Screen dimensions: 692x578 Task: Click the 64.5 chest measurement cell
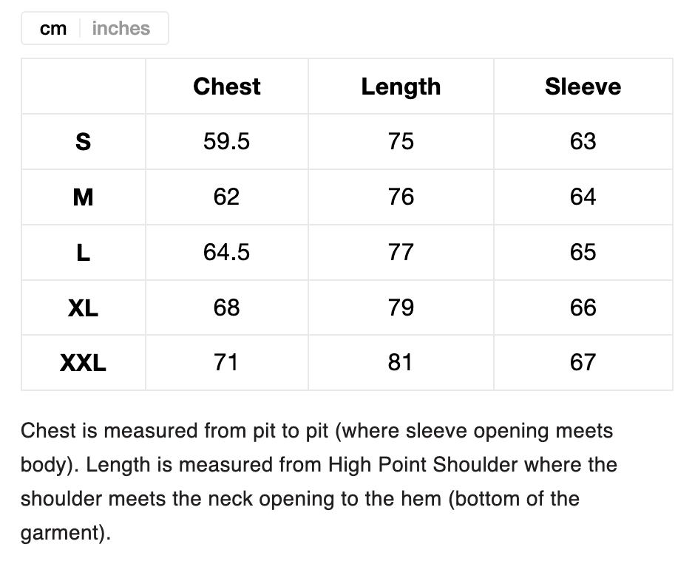(x=226, y=252)
